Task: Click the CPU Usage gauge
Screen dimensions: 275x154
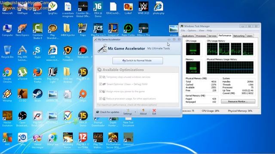Action: [193, 49]
